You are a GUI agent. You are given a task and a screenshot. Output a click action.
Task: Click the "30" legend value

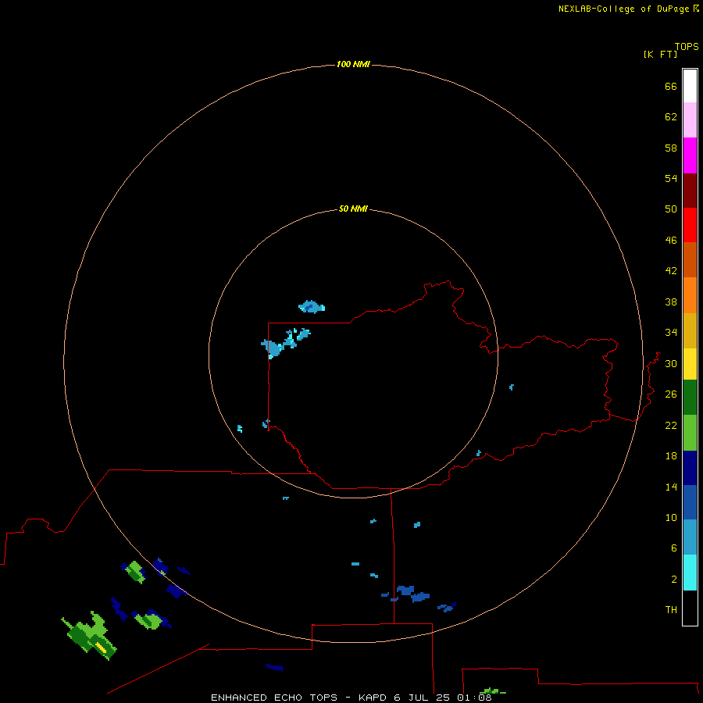[671, 363]
